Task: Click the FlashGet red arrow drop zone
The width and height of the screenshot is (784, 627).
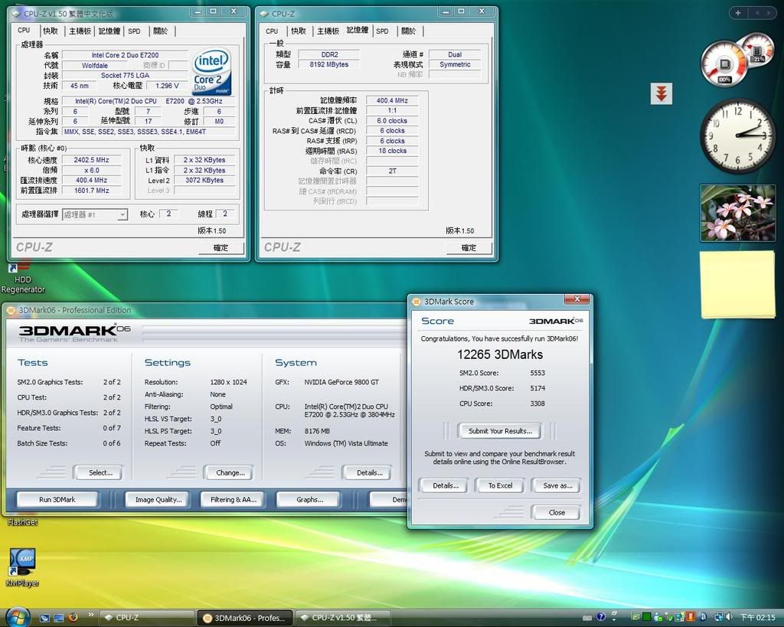Action: [x=661, y=94]
